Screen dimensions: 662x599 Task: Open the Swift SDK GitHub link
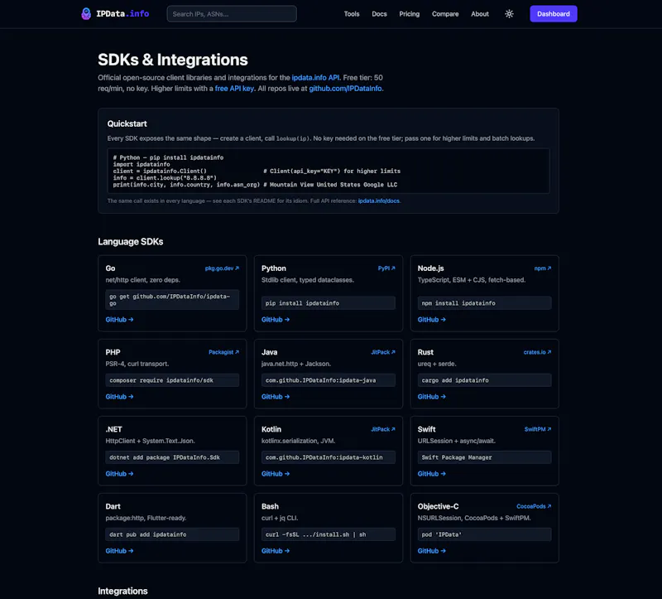(x=431, y=474)
